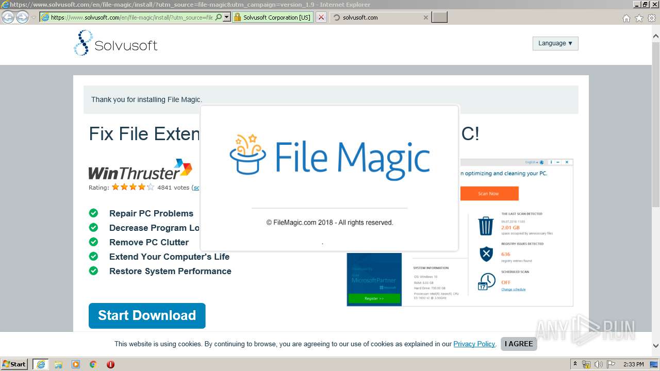Image resolution: width=660 pixels, height=371 pixels.
Task: Click the '4841 votes' rating text
Action: point(173,188)
